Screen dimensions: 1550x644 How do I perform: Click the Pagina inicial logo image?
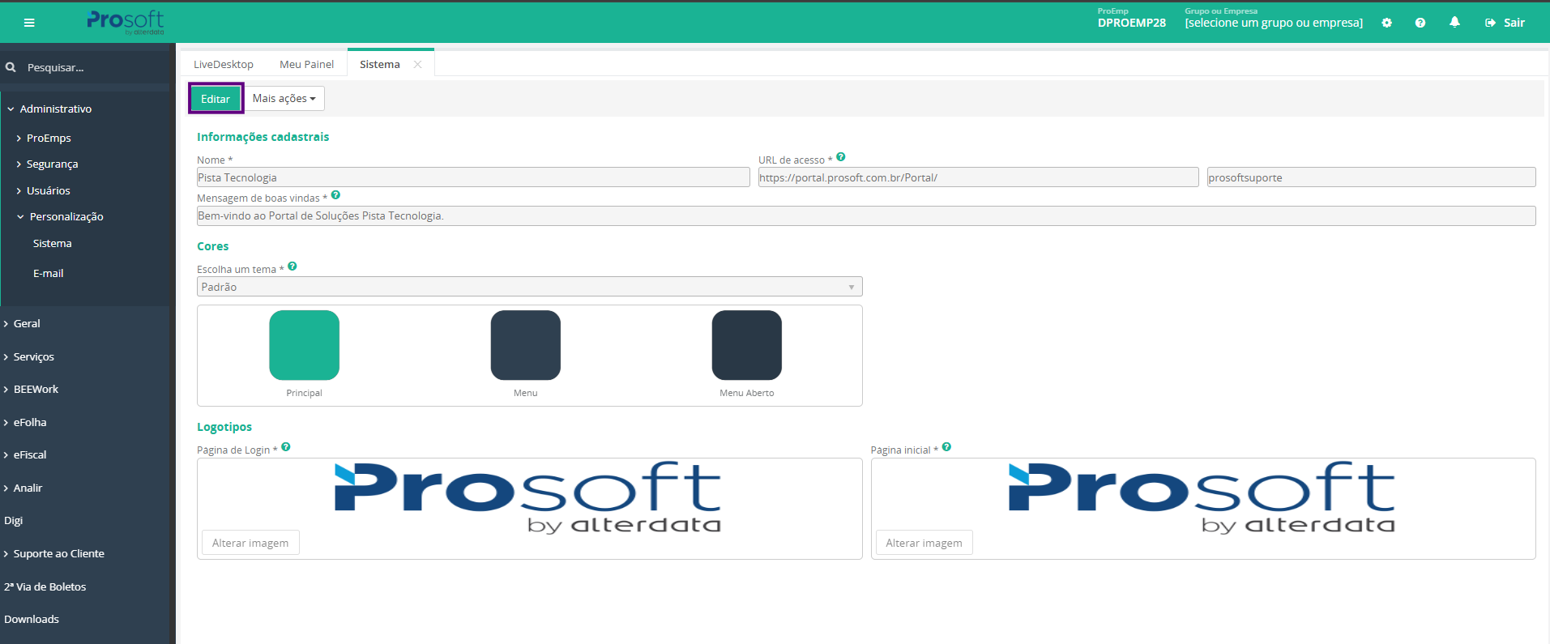1202,497
